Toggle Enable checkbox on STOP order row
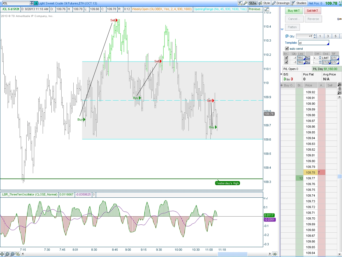The height and width of the screenshot is (257, 342). [x=286, y=62]
